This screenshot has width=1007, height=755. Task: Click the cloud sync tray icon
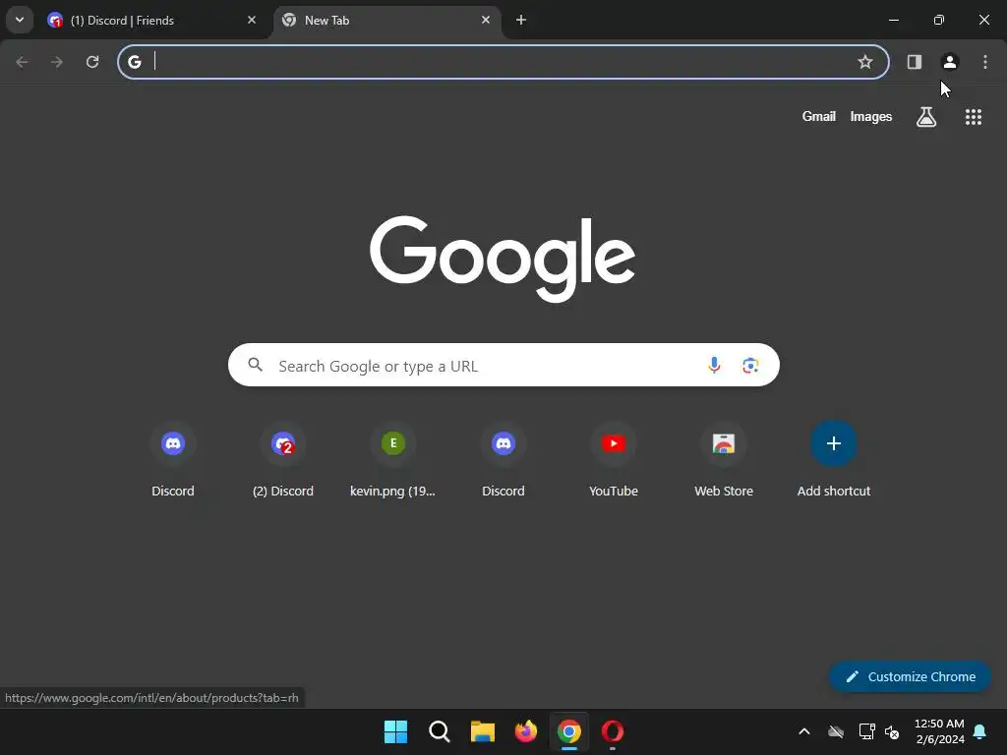click(x=836, y=731)
